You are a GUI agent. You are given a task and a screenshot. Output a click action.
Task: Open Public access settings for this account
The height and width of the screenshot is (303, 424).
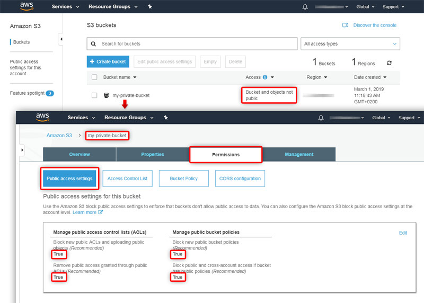(25, 68)
